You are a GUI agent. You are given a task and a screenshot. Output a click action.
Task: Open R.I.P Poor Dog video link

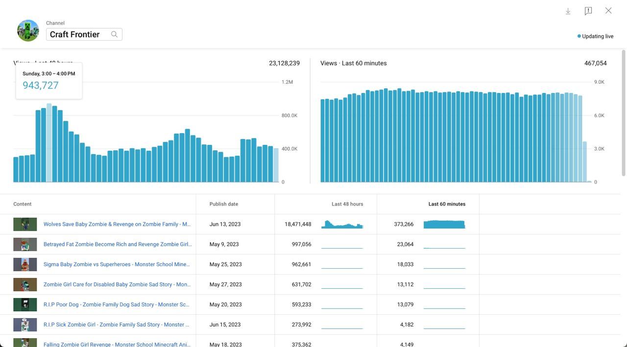pos(116,304)
